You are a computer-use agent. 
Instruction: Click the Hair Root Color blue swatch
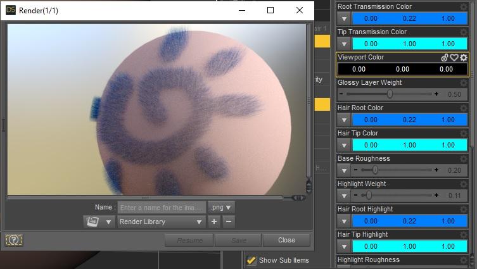409,120
